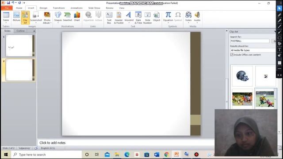The height and width of the screenshot is (159, 283).
Task: Open Google Chrome from the taskbar
Action: 166,155
